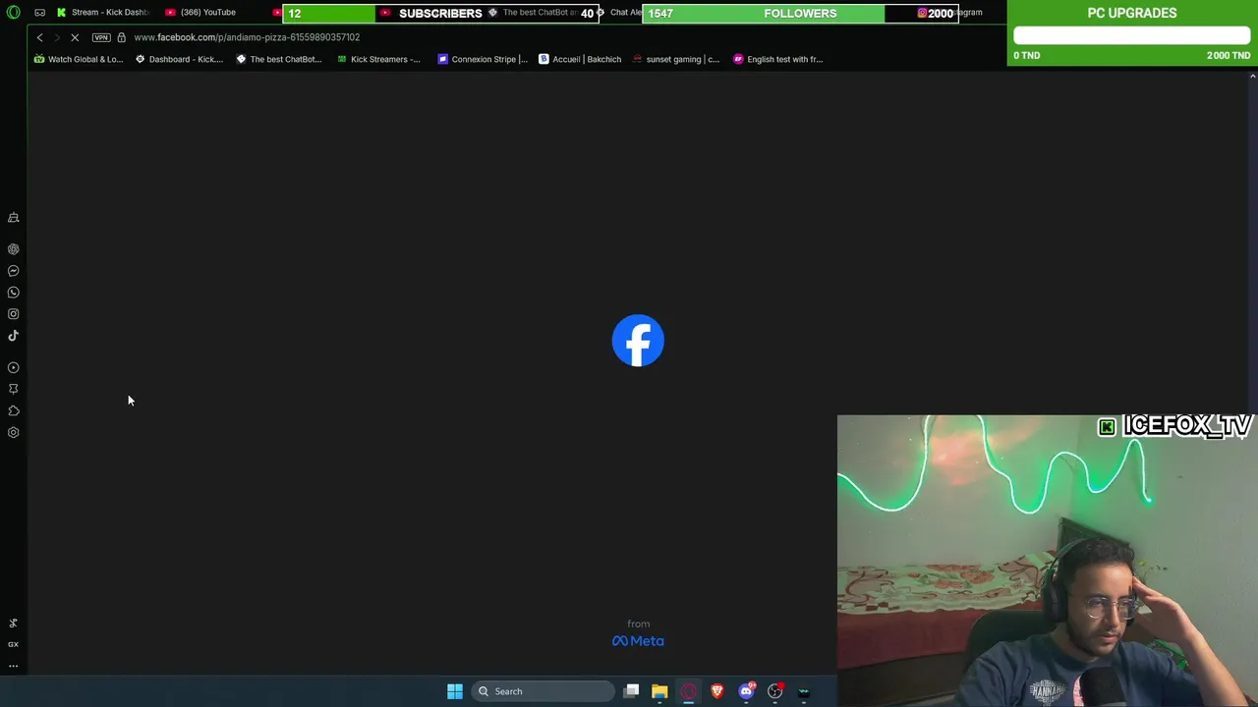1258x707 pixels.
Task: Go back to the previous page
Action: (39, 37)
